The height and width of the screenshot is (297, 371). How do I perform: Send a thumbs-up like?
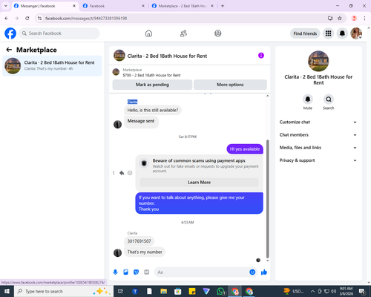point(264,272)
